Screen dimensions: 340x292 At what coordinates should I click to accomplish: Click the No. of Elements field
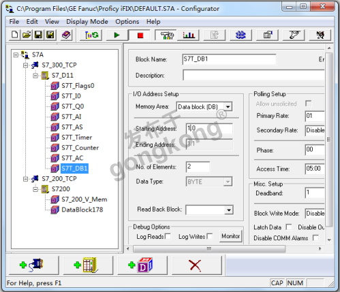tap(198, 167)
